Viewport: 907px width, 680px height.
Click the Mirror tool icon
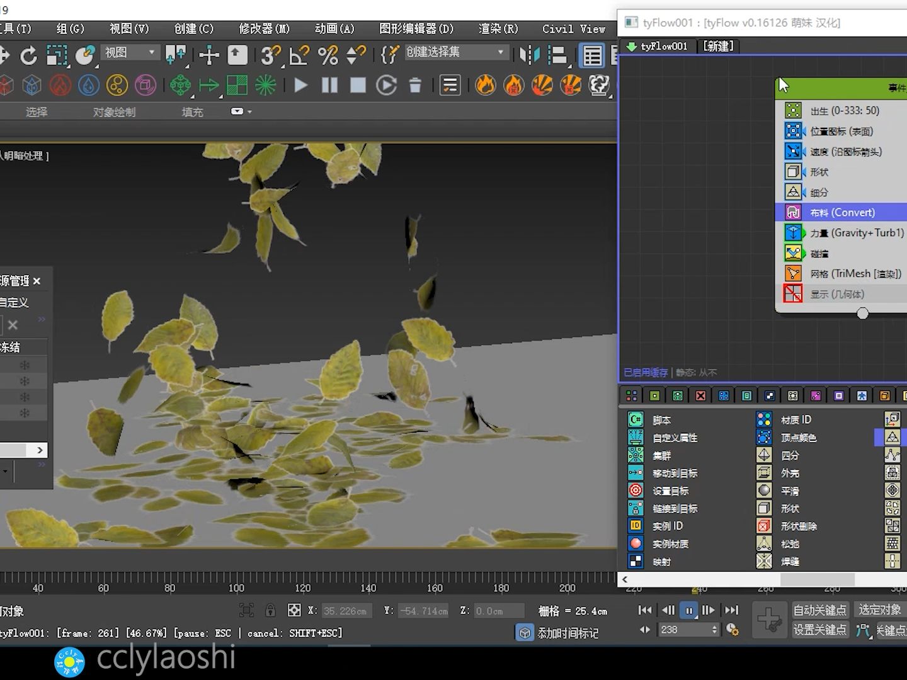click(529, 55)
